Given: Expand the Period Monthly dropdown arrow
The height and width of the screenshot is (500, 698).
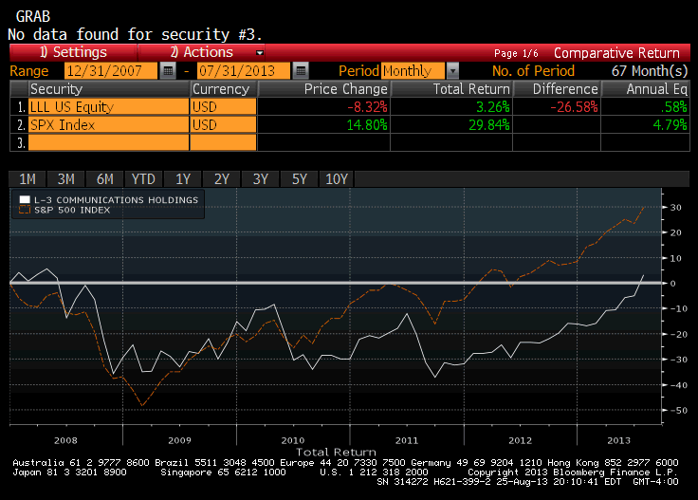Looking at the screenshot, I should (x=452, y=71).
